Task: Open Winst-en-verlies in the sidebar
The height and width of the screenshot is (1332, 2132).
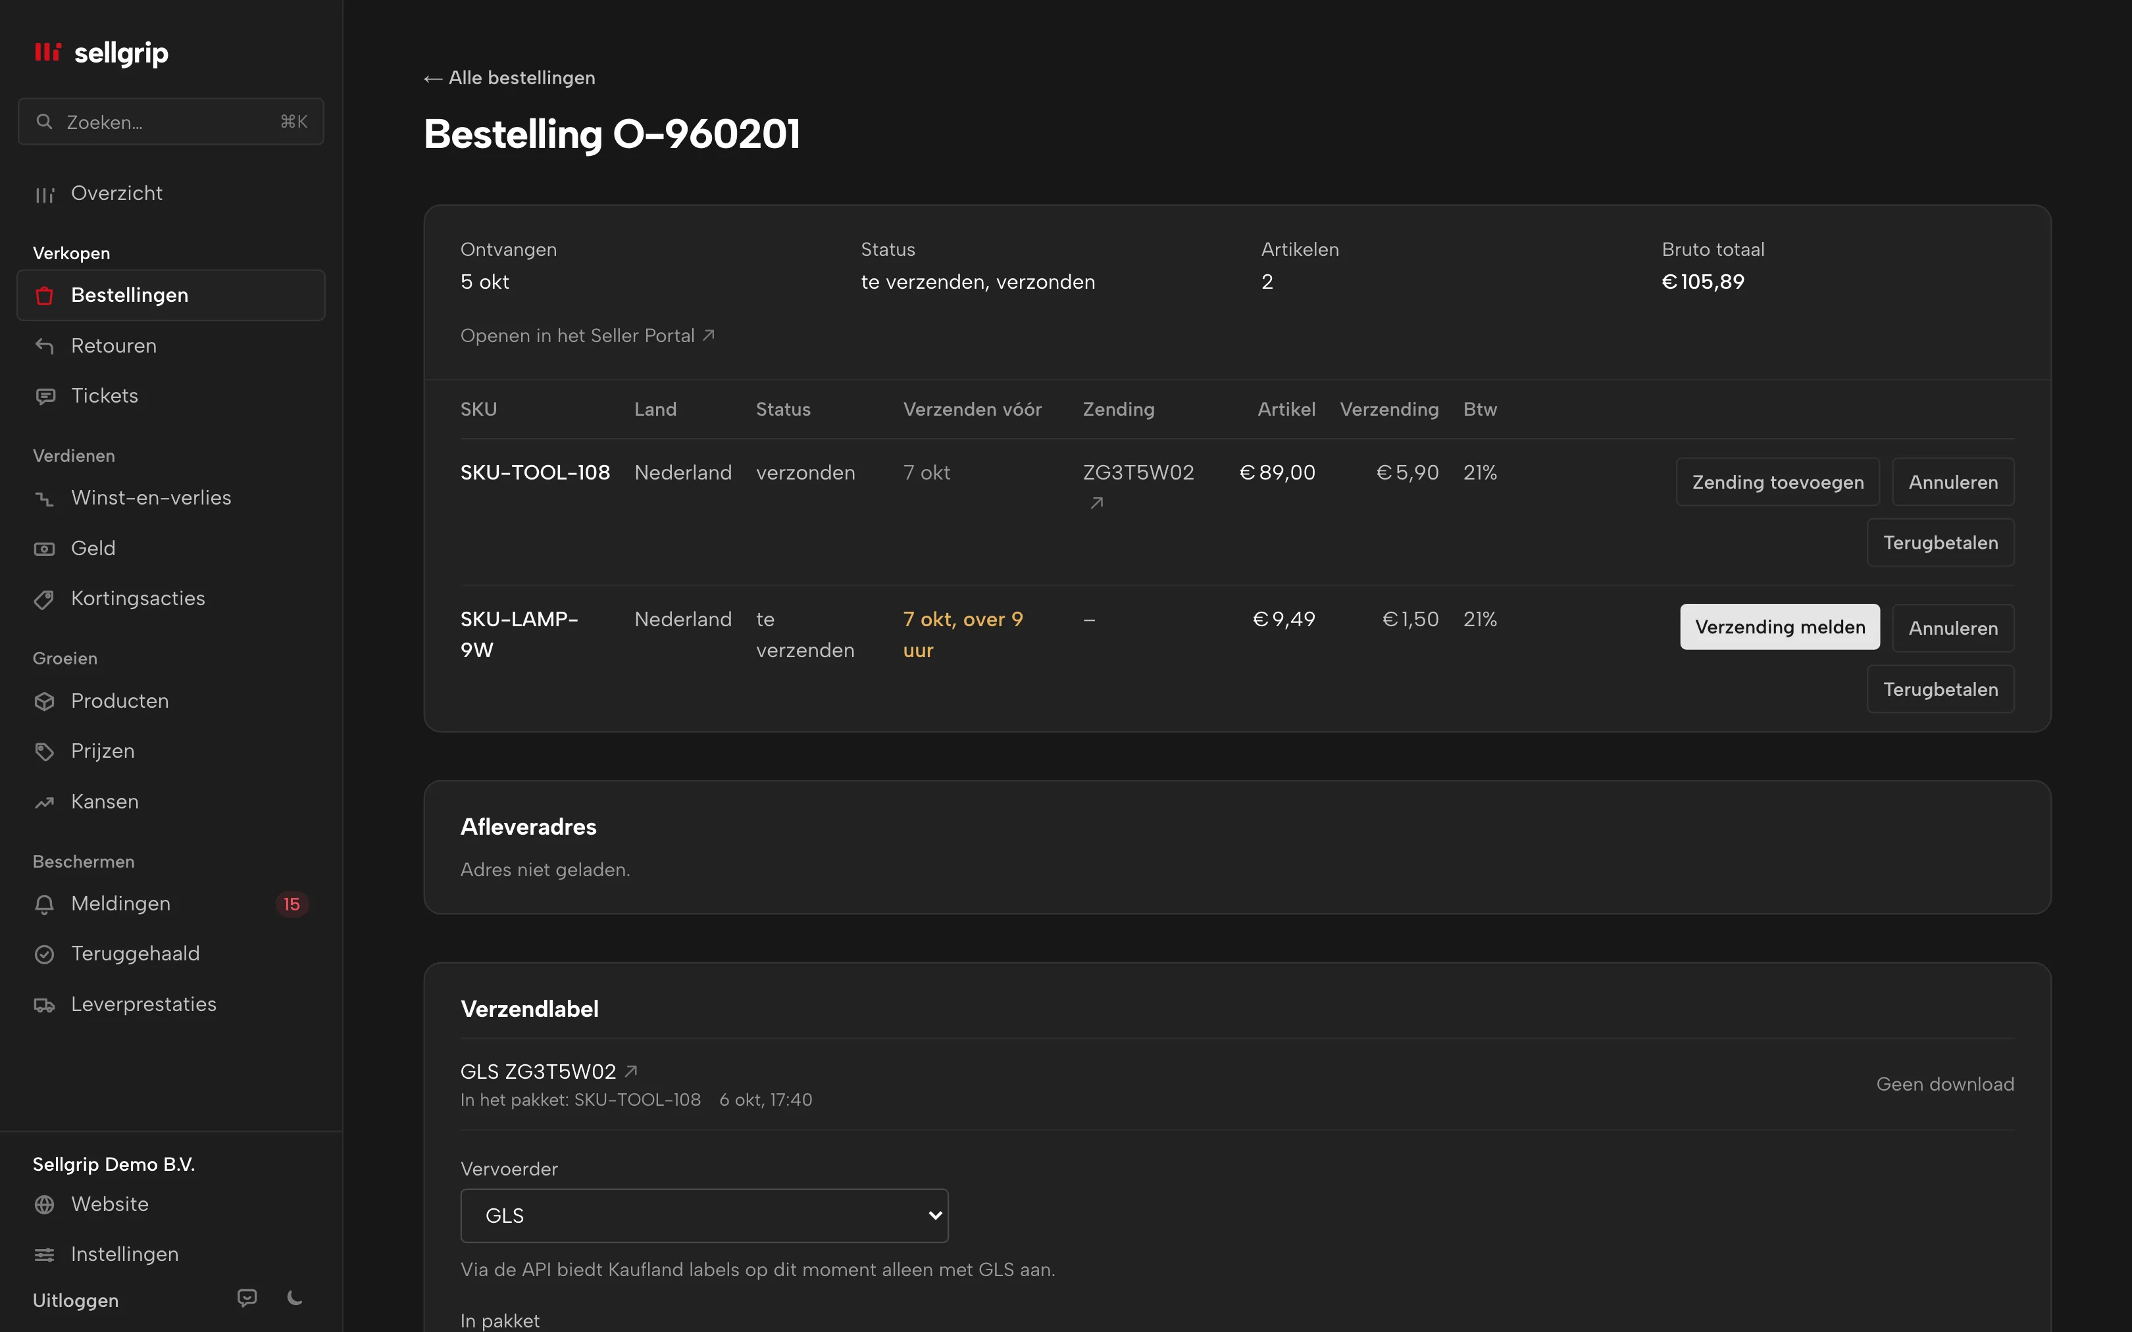Action: tap(171, 498)
